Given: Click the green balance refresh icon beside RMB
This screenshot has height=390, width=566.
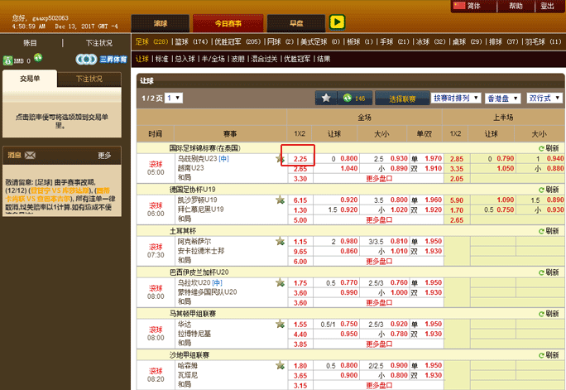Looking at the screenshot, I should pyautogui.click(x=38, y=60).
